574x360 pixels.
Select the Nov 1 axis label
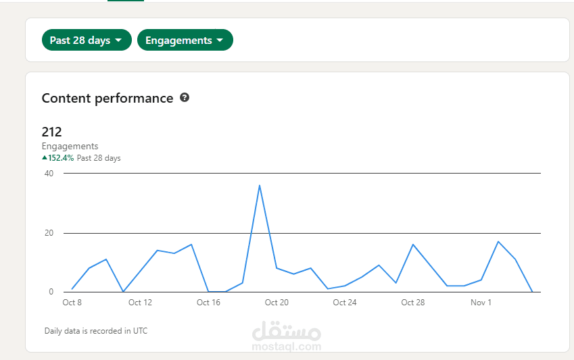481,303
